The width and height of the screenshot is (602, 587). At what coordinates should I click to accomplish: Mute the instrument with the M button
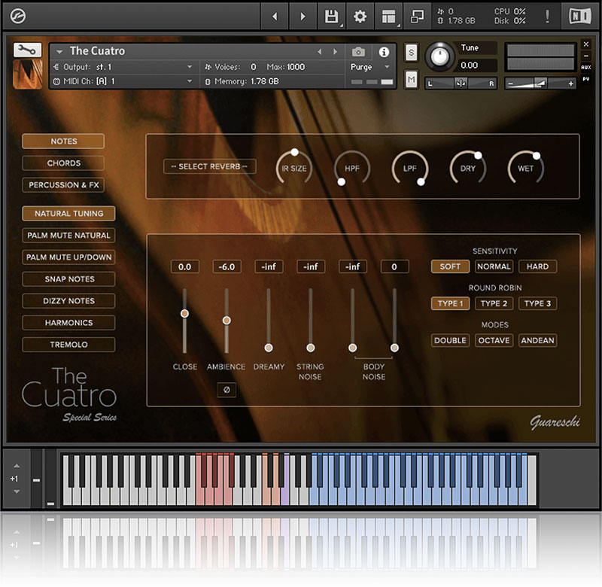click(412, 81)
